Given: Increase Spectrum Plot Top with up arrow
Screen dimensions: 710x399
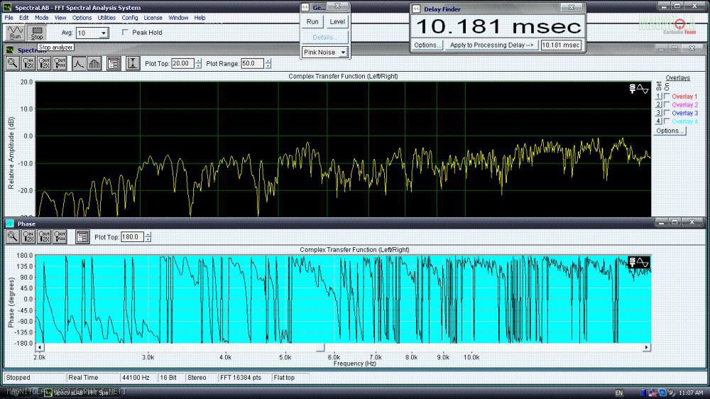Looking at the screenshot, I should (198, 61).
